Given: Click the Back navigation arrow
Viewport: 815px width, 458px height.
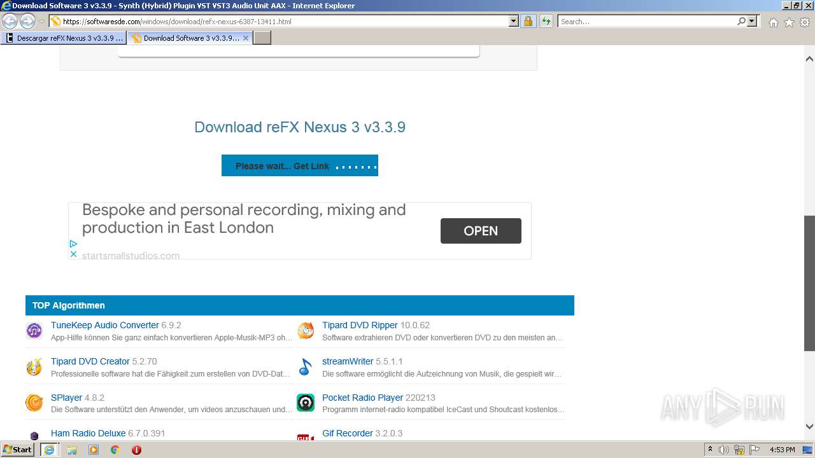Looking at the screenshot, I should tap(10, 21).
